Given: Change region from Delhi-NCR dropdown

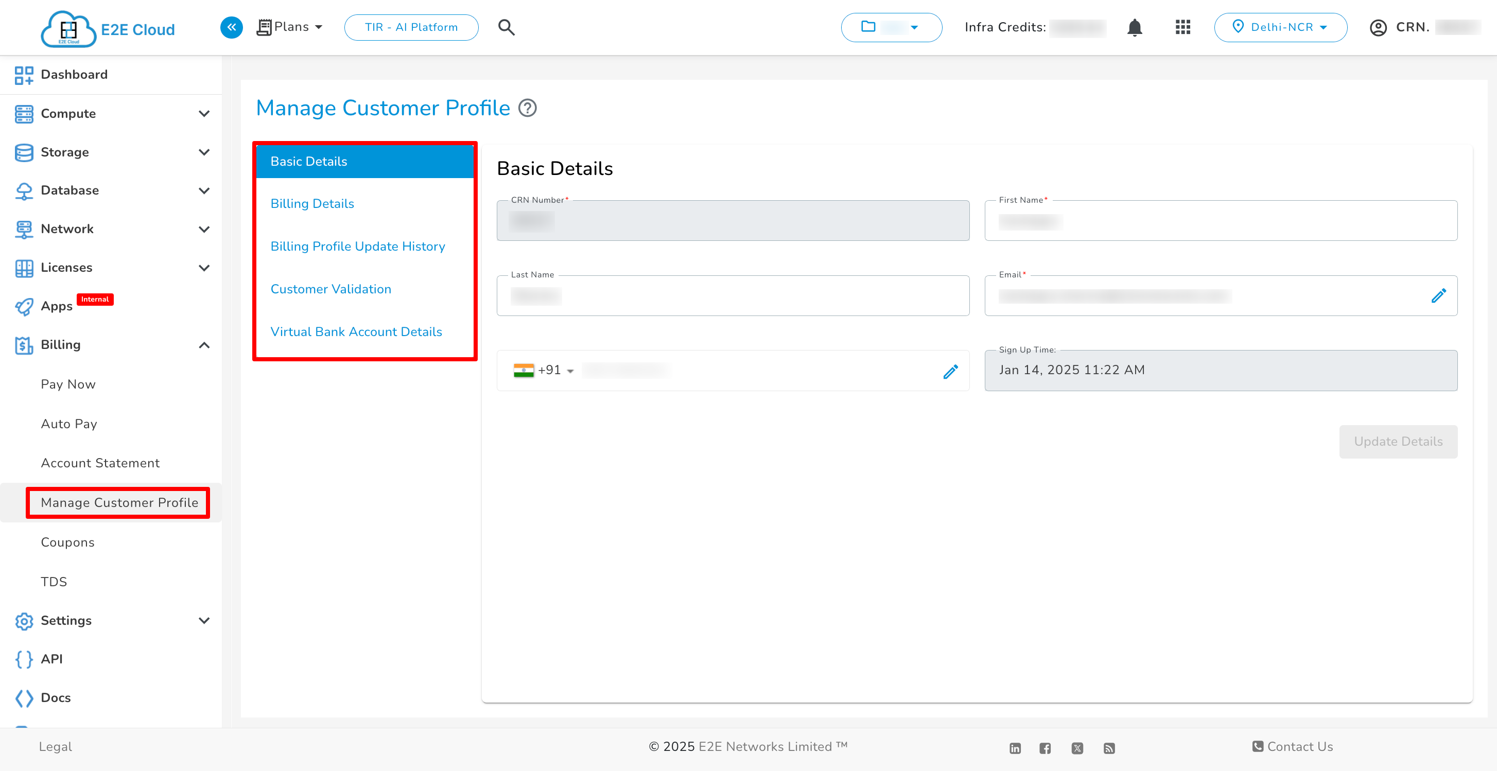Looking at the screenshot, I should [x=1281, y=27].
